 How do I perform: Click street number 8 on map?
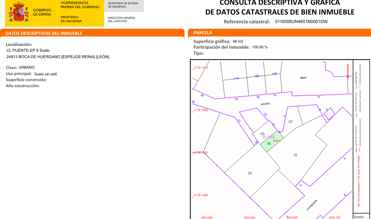[x=319, y=97]
